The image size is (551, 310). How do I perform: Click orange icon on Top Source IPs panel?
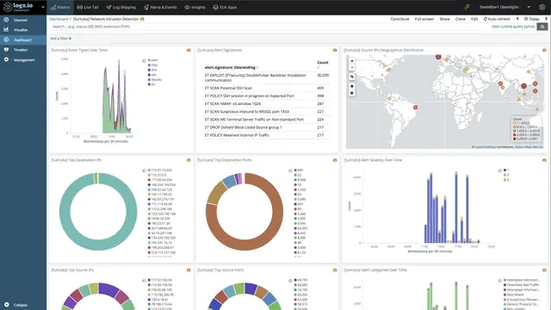click(189, 270)
